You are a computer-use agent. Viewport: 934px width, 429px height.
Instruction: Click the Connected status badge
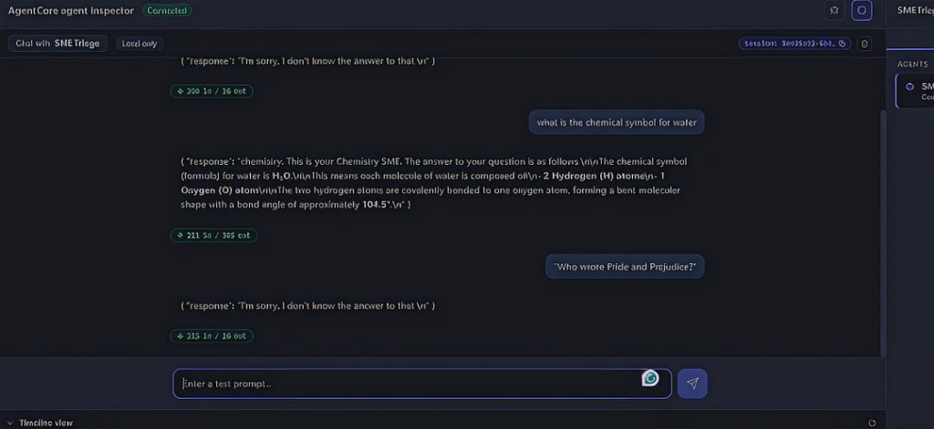pos(167,11)
